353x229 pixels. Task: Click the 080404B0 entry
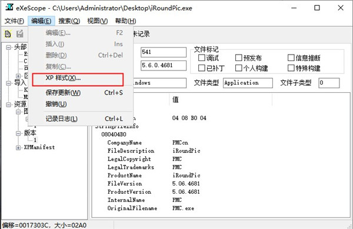pos(114,134)
